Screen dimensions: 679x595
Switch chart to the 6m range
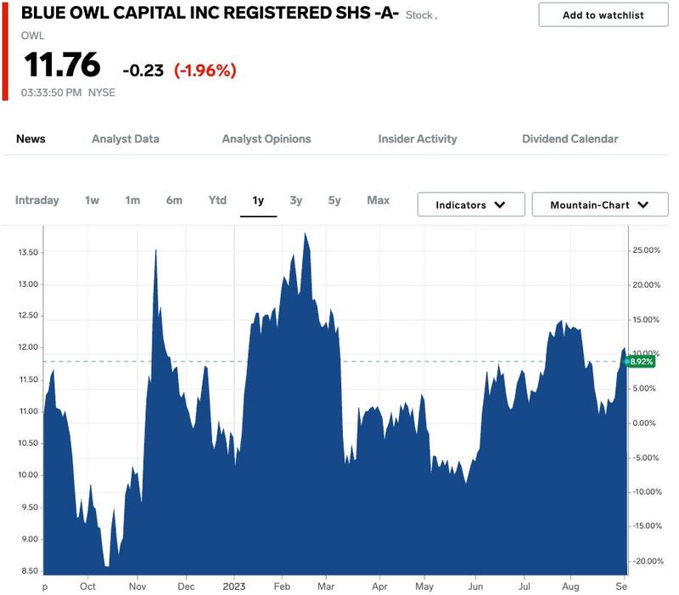(174, 200)
